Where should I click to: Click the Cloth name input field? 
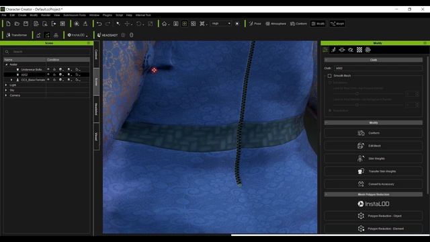(378, 69)
